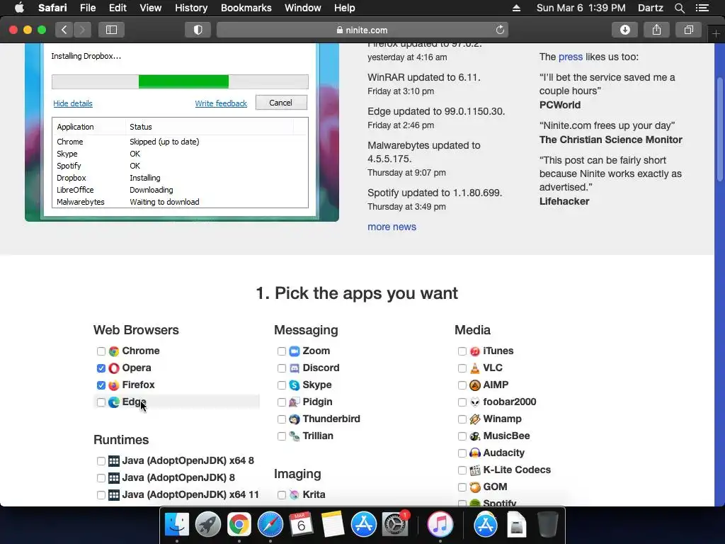725x544 pixels.
Task: Open the Safari application menu
Action: pyautogui.click(x=52, y=8)
